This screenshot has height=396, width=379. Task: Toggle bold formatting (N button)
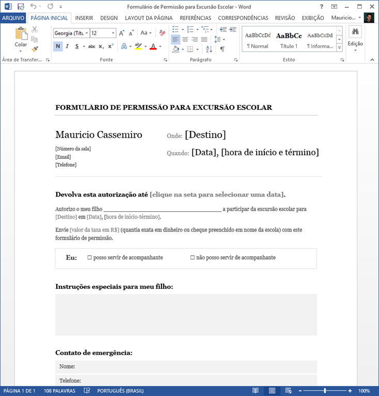[58, 46]
